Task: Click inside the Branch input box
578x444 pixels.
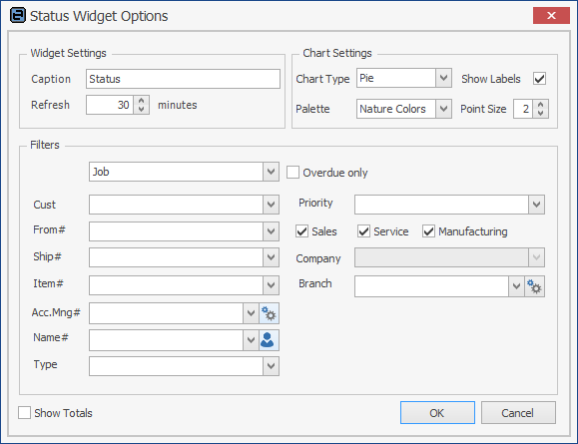Action: tap(431, 286)
